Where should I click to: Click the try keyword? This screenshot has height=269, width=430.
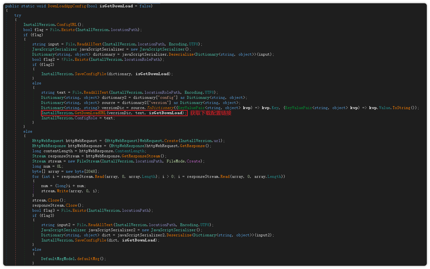pyautogui.click(x=18, y=15)
